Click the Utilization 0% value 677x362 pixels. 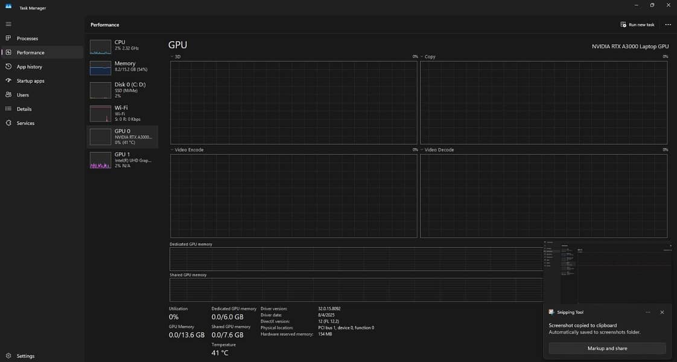point(174,317)
